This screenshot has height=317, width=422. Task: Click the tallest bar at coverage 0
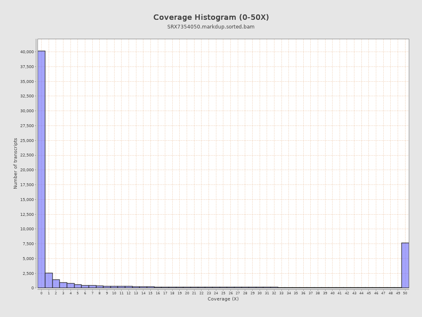tap(41, 169)
